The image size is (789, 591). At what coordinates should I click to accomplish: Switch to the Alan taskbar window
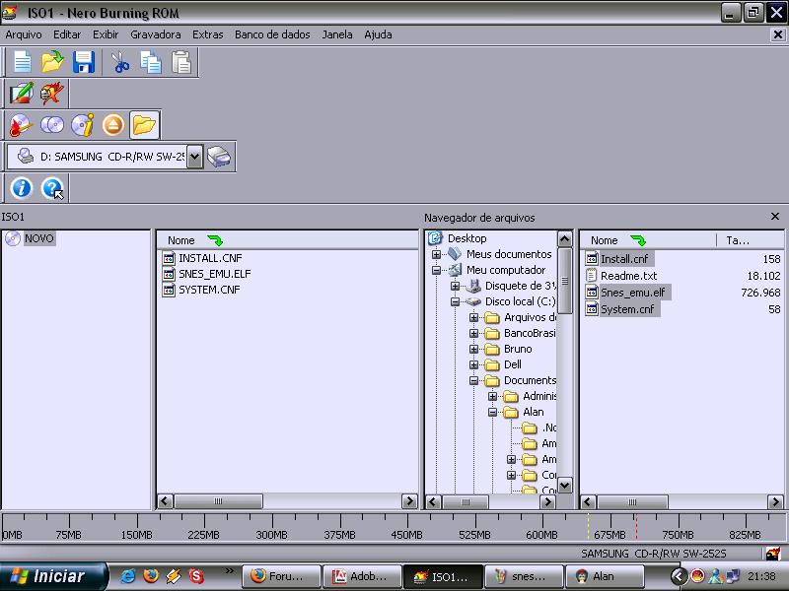click(x=604, y=576)
